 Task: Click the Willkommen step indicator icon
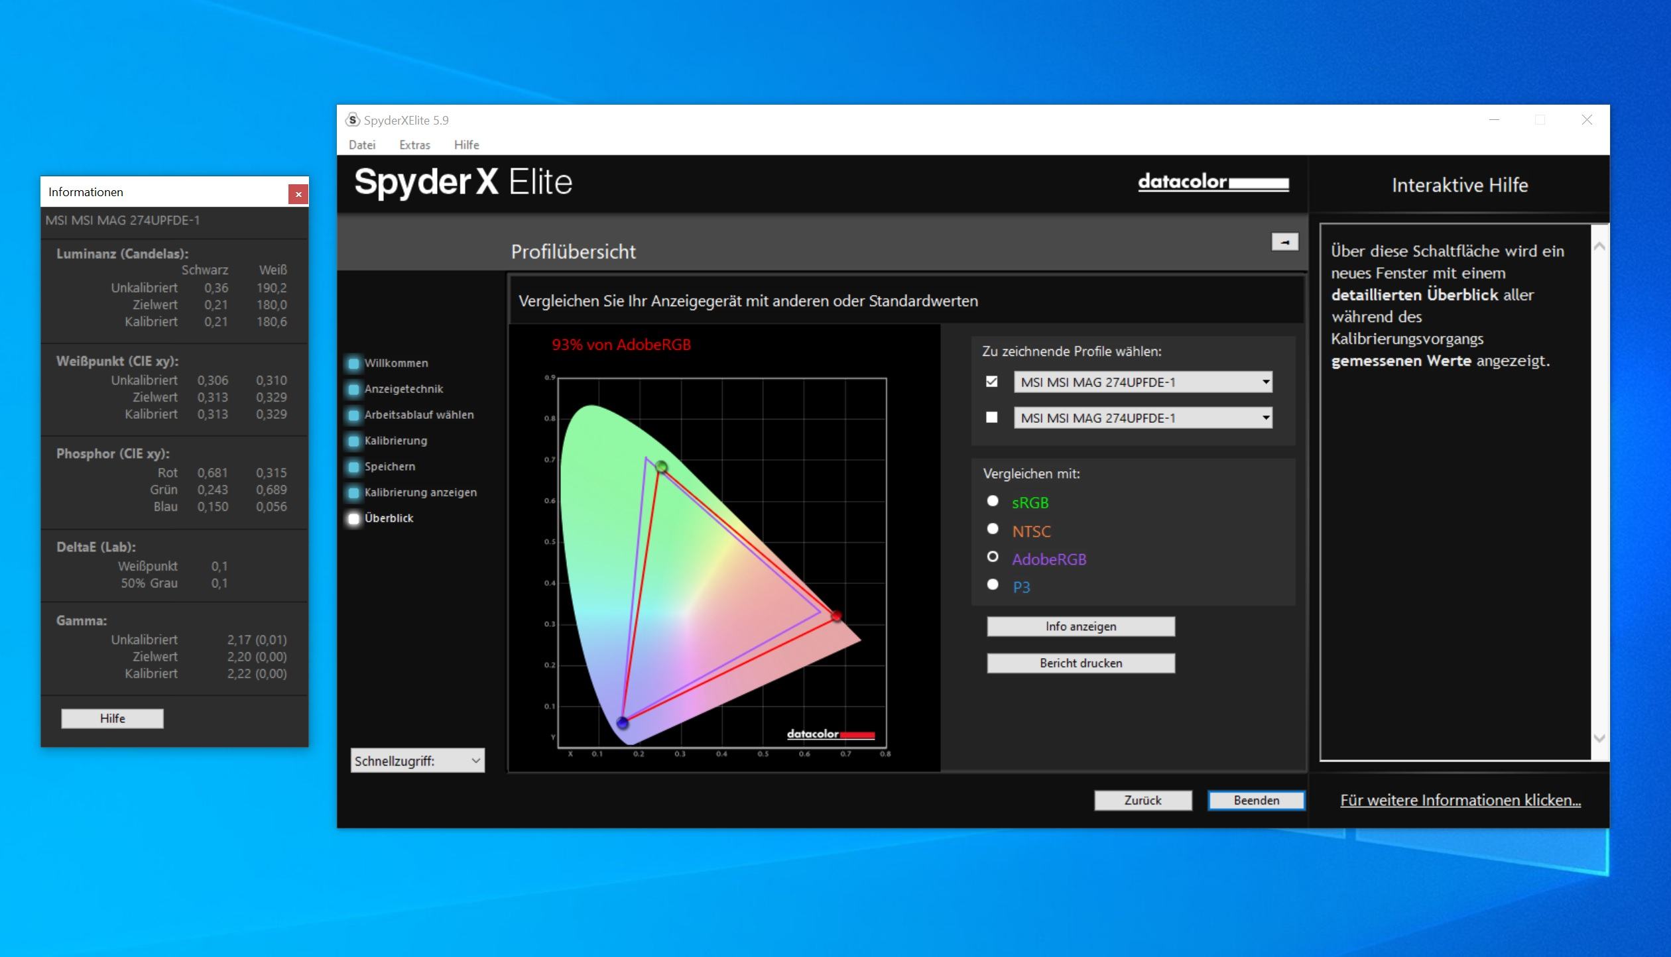(x=353, y=363)
